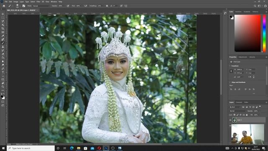The height and width of the screenshot is (151, 268).
Task: Pick a color in the red color field
Action: 247,33
